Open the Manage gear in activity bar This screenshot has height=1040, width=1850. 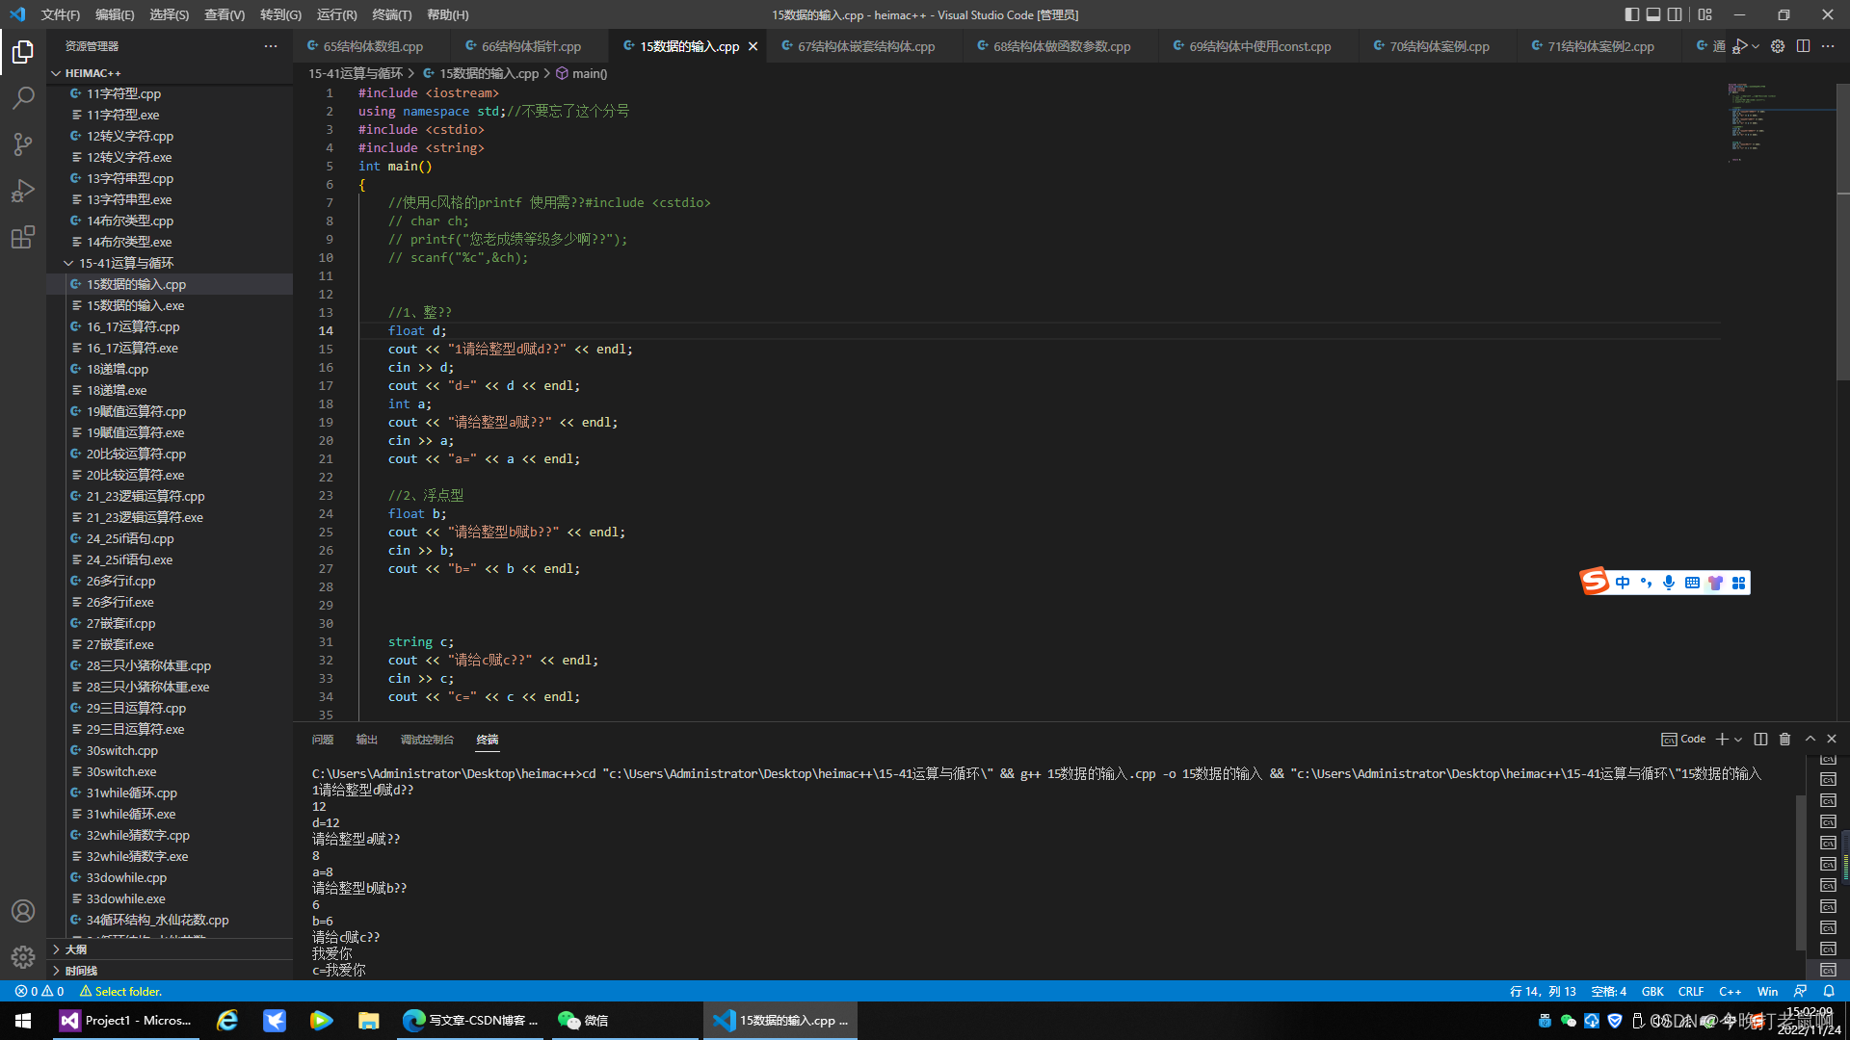(23, 956)
